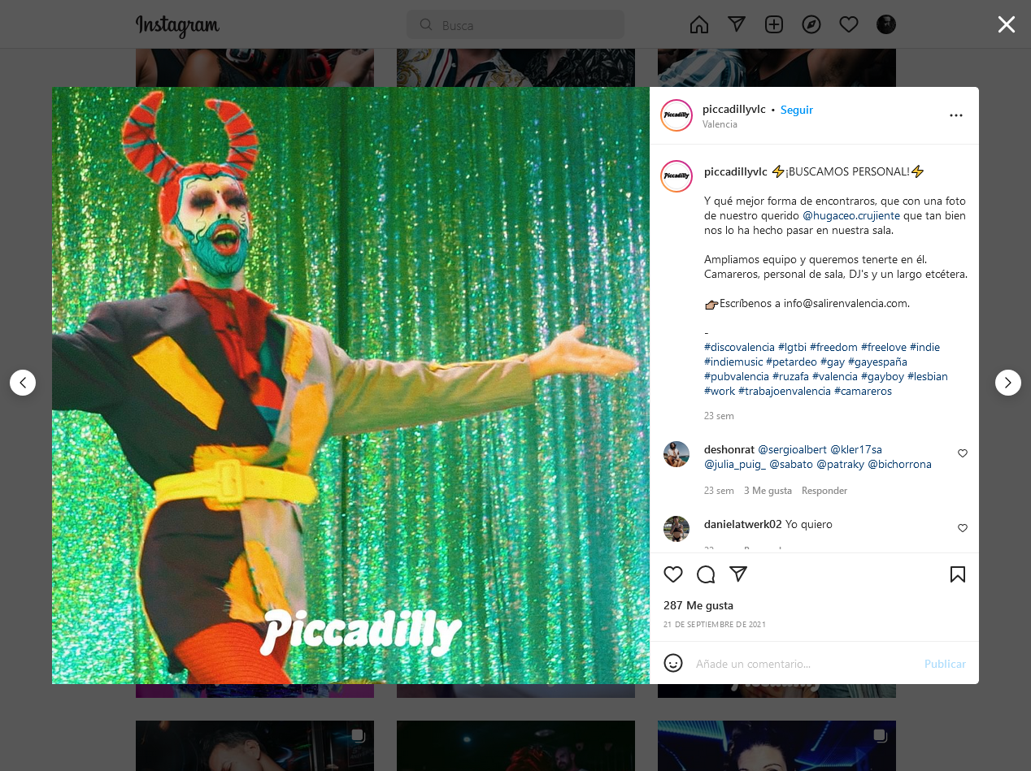Image resolution: width=1031 pixels, height=771 pixels.
Task: Share the post via paper plane icon
Action: pos(738,574)
